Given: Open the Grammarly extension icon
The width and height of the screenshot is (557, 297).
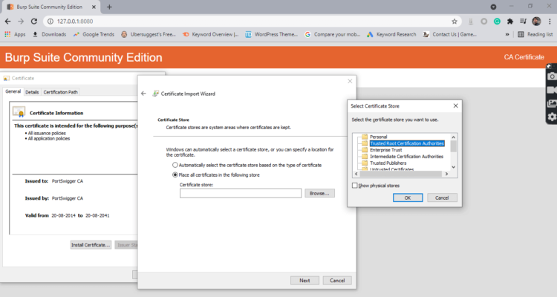Looking at the screenshot, I should [497, 22].
